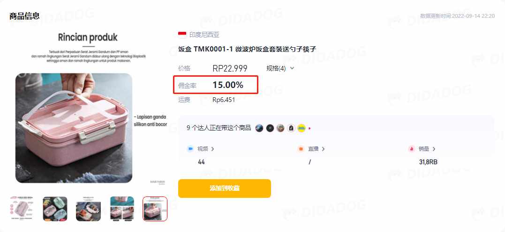The image size is (505, 232).
Task: Open third influencer avatar
Action: (x=280, y=128)
